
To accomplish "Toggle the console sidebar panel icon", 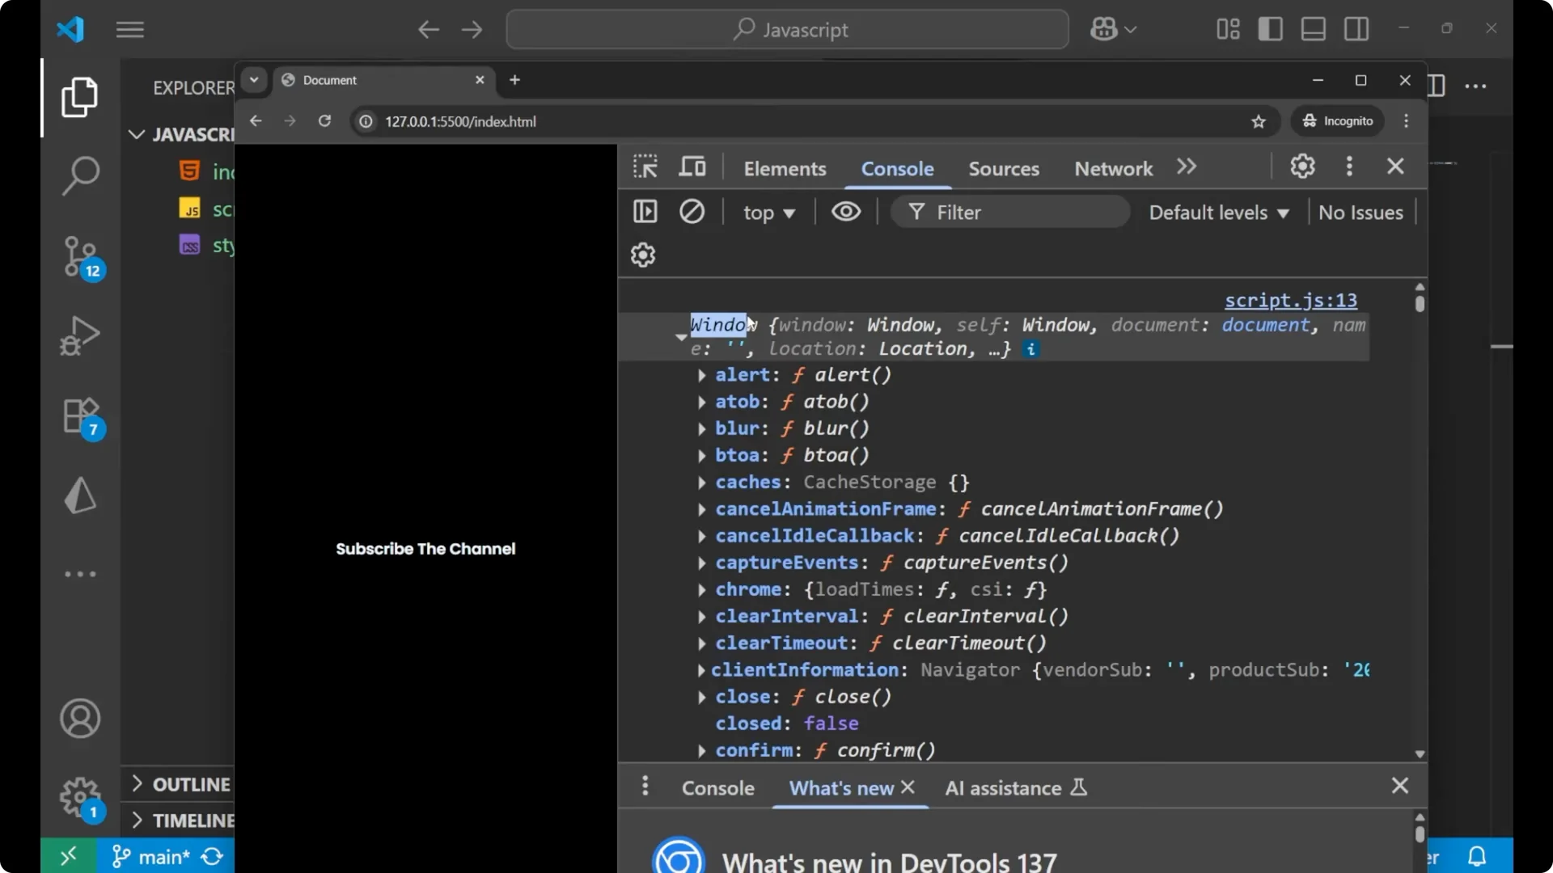I will tap(645, 212).
